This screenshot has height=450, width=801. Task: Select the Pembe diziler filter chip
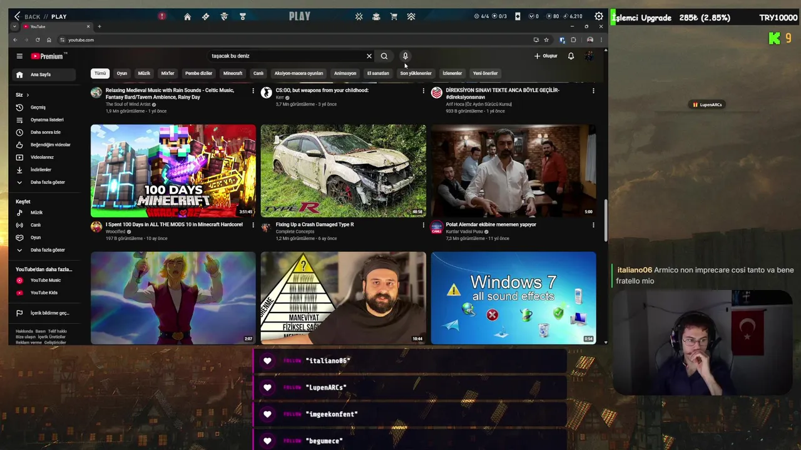click(198, 73)
